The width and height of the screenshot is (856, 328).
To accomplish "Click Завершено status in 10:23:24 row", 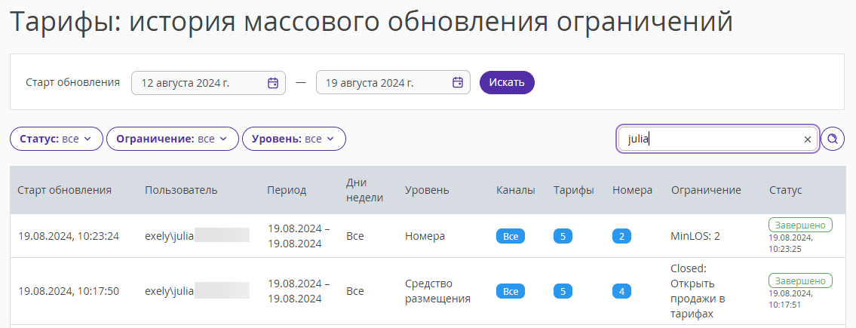I will (800, 225).
